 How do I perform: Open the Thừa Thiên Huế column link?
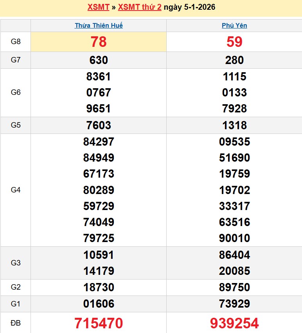(x=99, y=26)
